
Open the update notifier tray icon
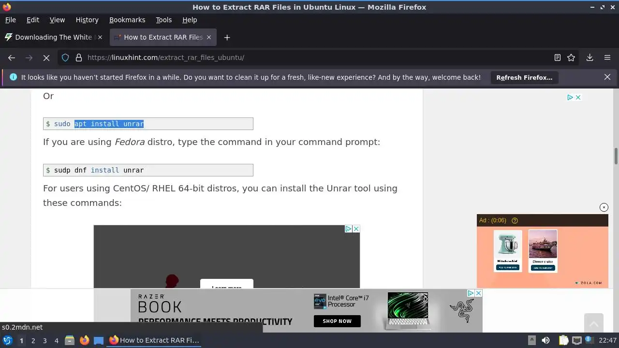click(x=590, y=340)
